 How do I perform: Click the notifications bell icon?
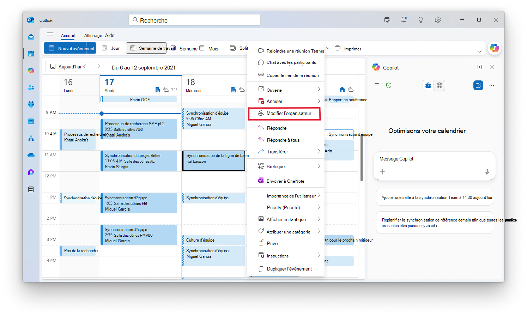coord(404,20)
